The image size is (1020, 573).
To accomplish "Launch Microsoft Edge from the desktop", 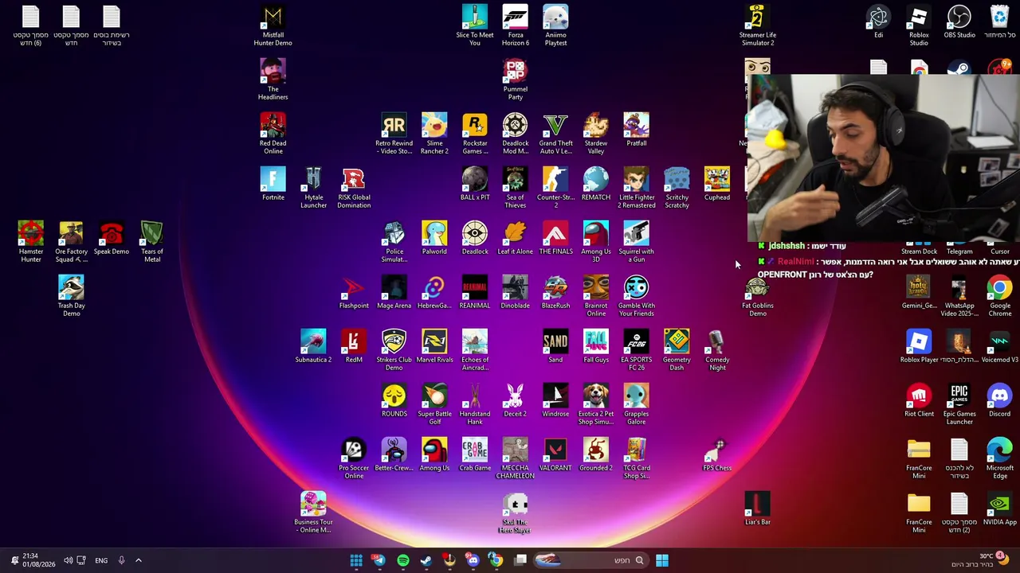I will point(999,458).
